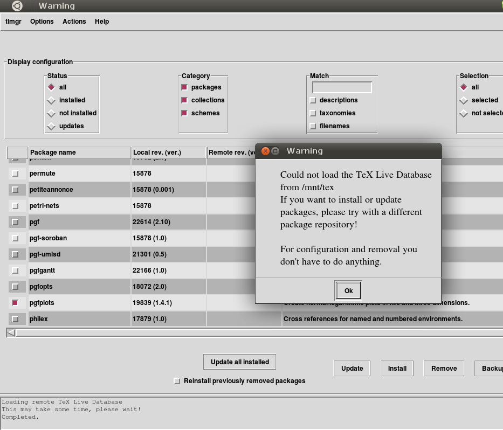This screenshot has height=430, width=503.
Task: Check the checkbox for pgf package
Action: click(x=15, y=222)
